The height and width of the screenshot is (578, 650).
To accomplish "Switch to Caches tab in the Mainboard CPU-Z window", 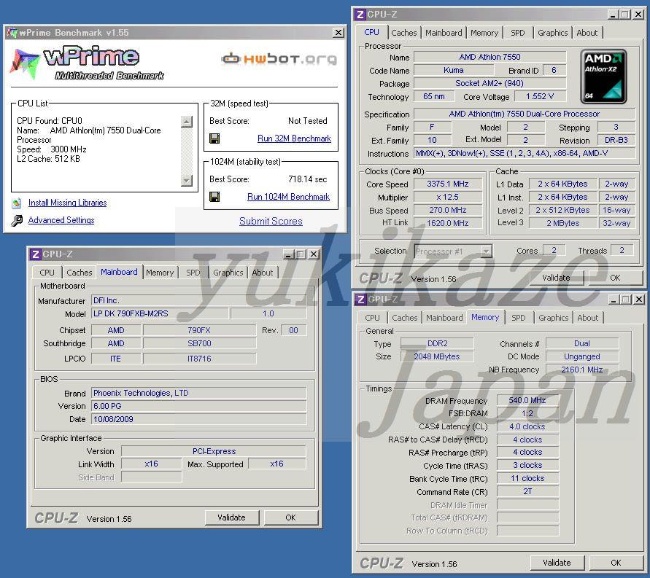I will (80, 273).
